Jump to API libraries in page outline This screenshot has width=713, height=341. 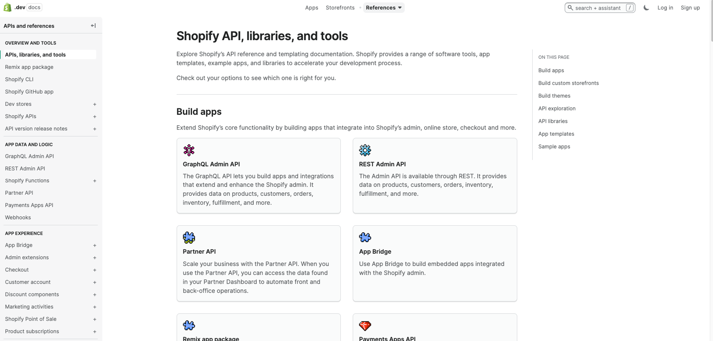(x=553, y=121)
